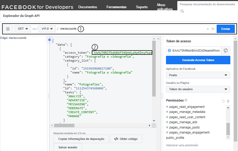This screenshot has height=151, width=238.
Task: Click Salvar sessão button
Action: point(68,147)
